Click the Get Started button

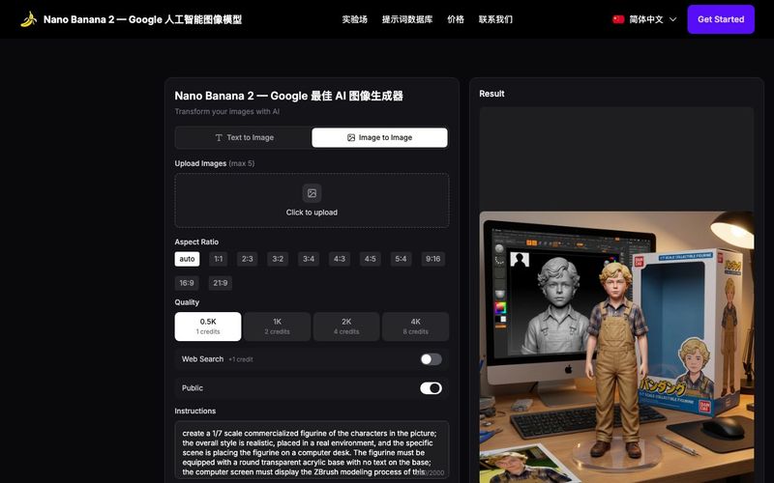pos(721,19)
